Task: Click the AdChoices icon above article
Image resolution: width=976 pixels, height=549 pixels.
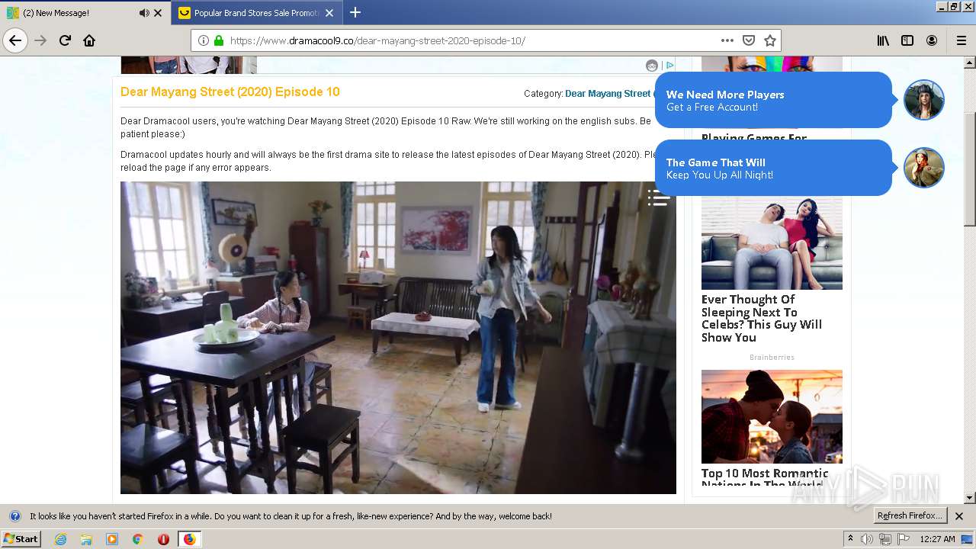Action: click(x=669, y=66)
